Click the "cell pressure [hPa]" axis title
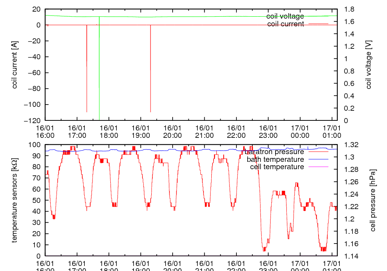 pyautogui.click(x=373, y=200)
